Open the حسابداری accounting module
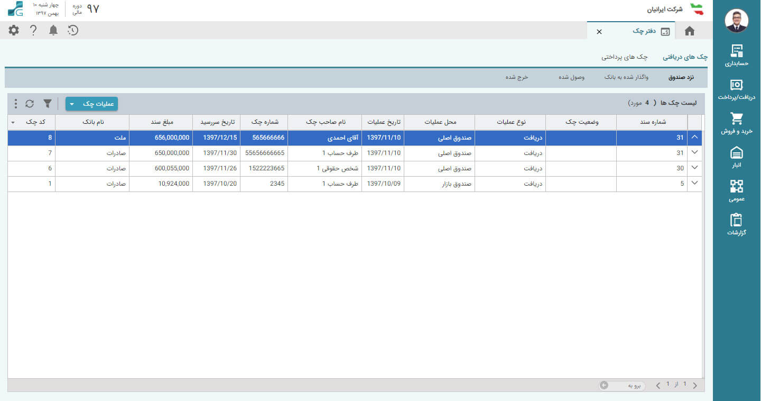 (x=736, y=55)
